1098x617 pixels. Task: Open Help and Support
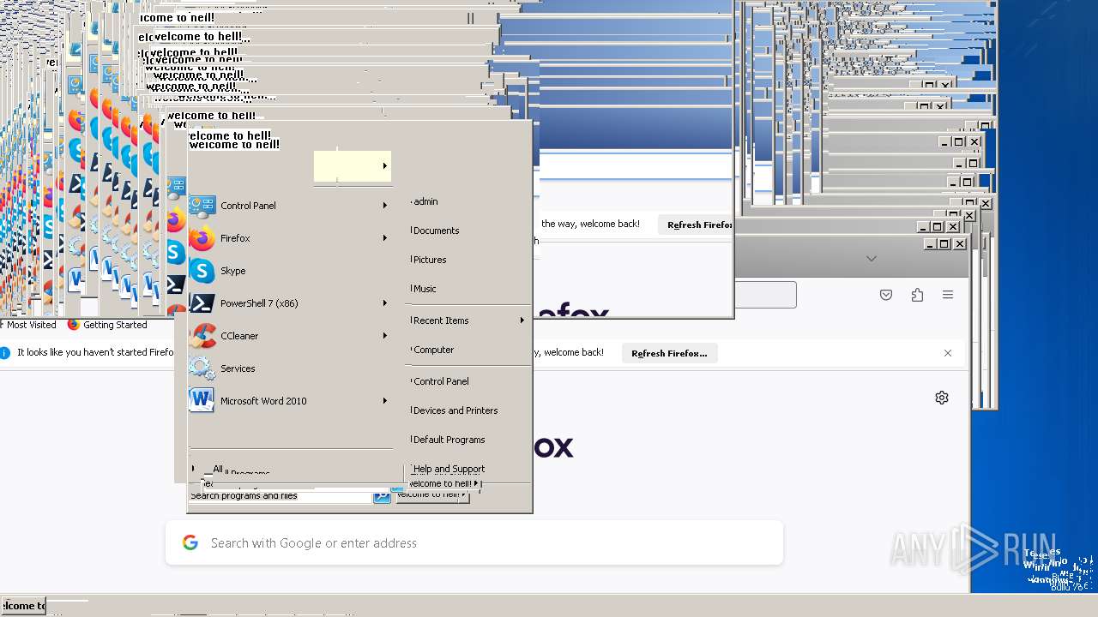tap(449, 469)
